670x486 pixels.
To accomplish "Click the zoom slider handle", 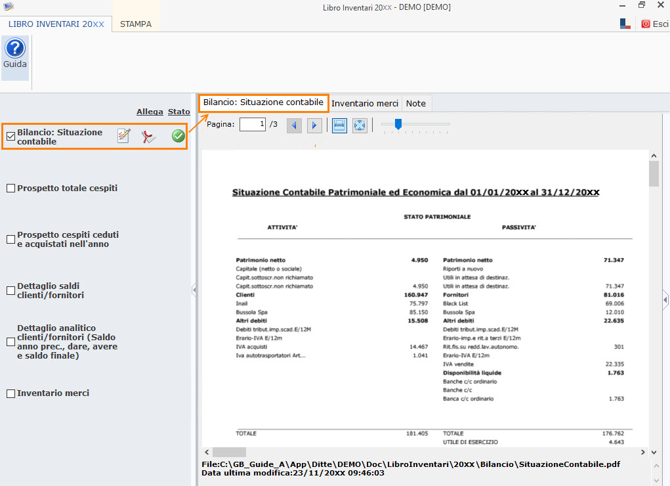I will click(398, 124).
